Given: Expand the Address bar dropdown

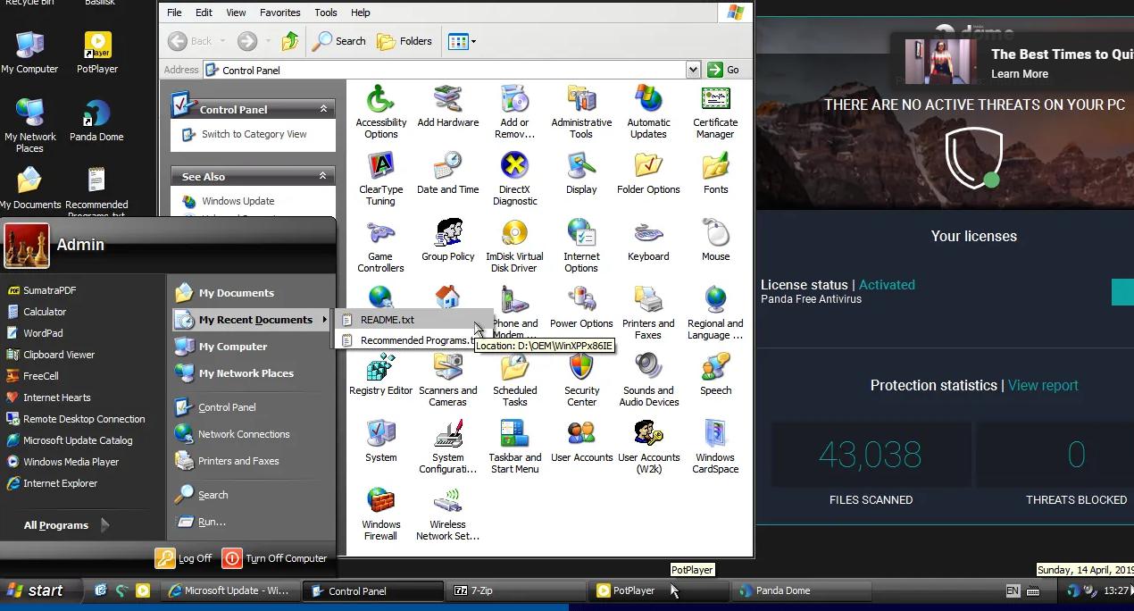Looking at the screenshot, I should point(693,70).
